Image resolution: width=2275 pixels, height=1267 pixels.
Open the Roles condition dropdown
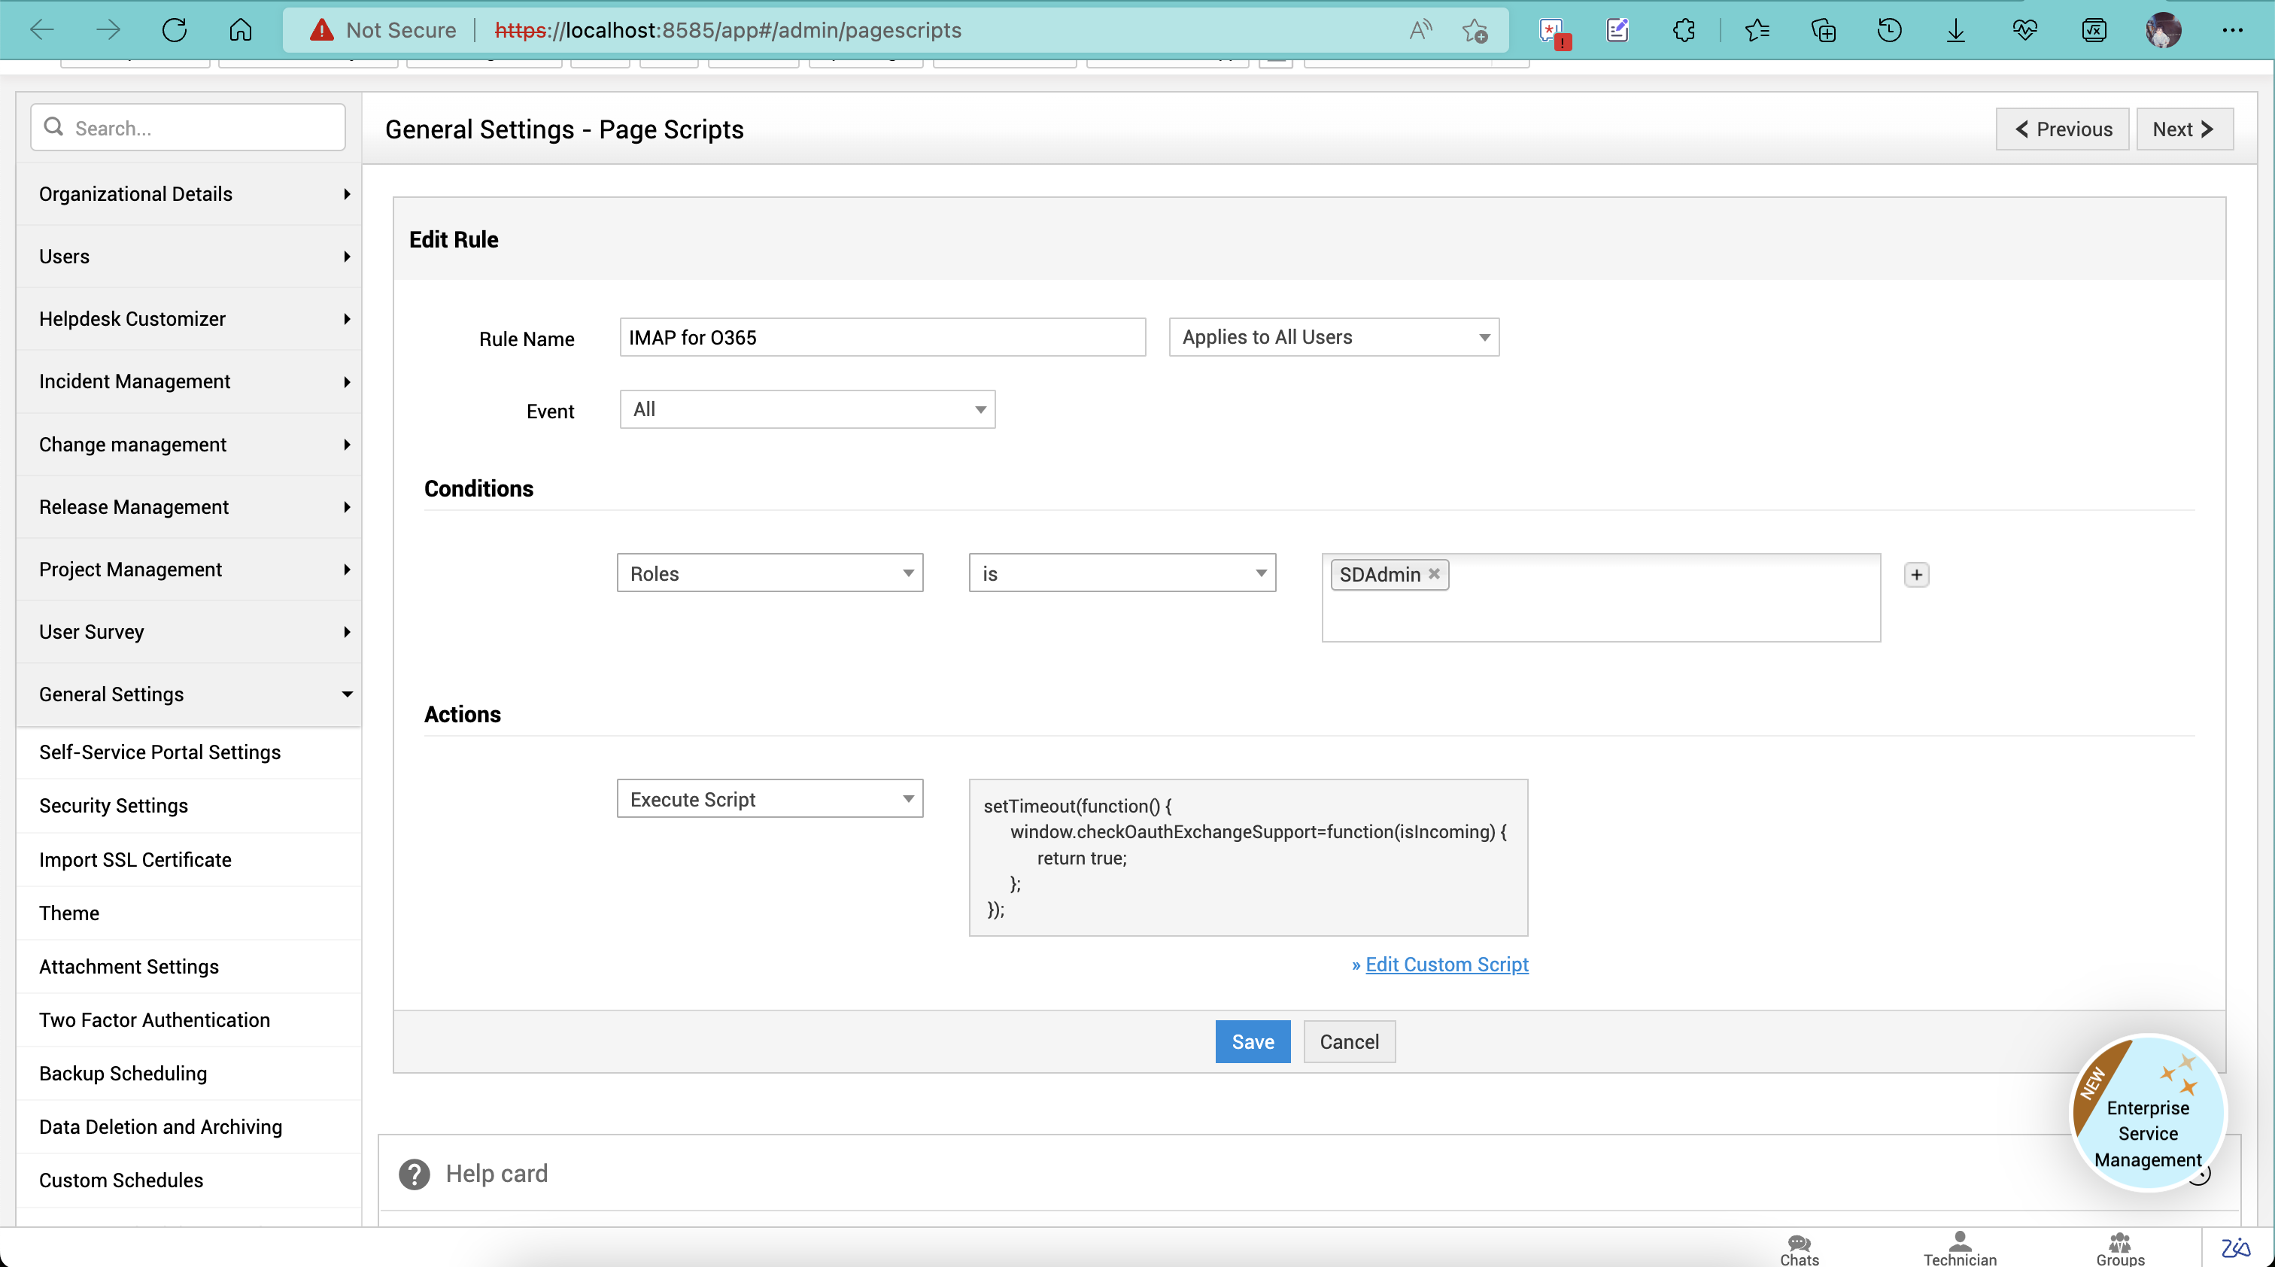coord(769,574)
